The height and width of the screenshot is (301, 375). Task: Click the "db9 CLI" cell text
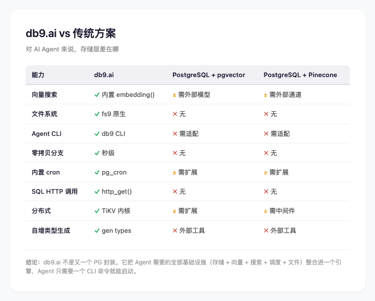pyautogui.click(x=113, y=134)
